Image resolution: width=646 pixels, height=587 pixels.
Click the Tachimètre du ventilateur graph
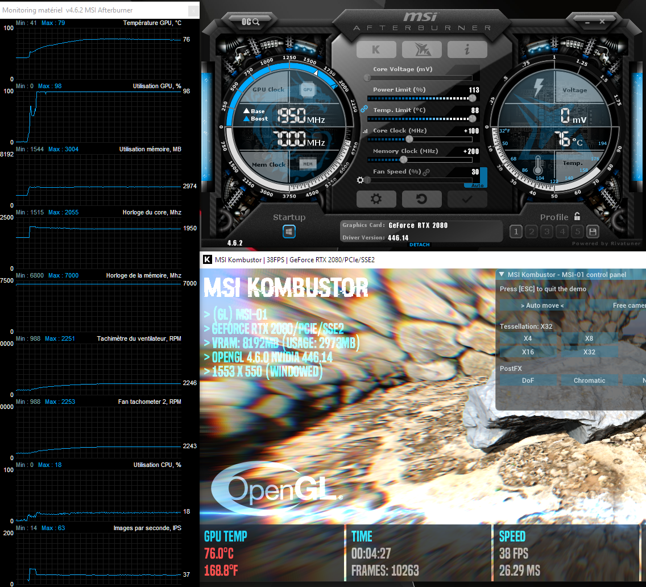point(98,369)
